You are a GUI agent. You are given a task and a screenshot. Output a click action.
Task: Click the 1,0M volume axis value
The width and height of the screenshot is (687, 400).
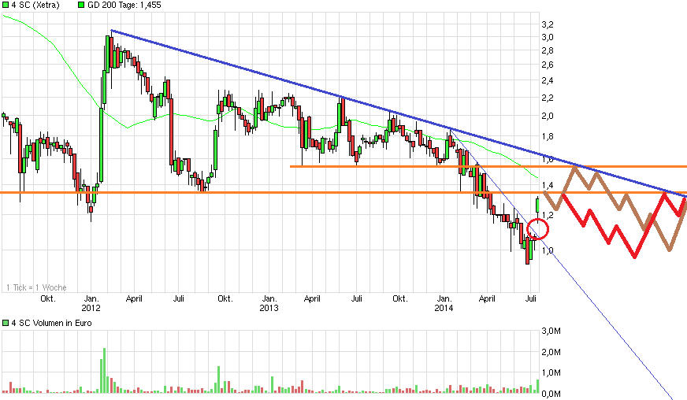[551, 373]
